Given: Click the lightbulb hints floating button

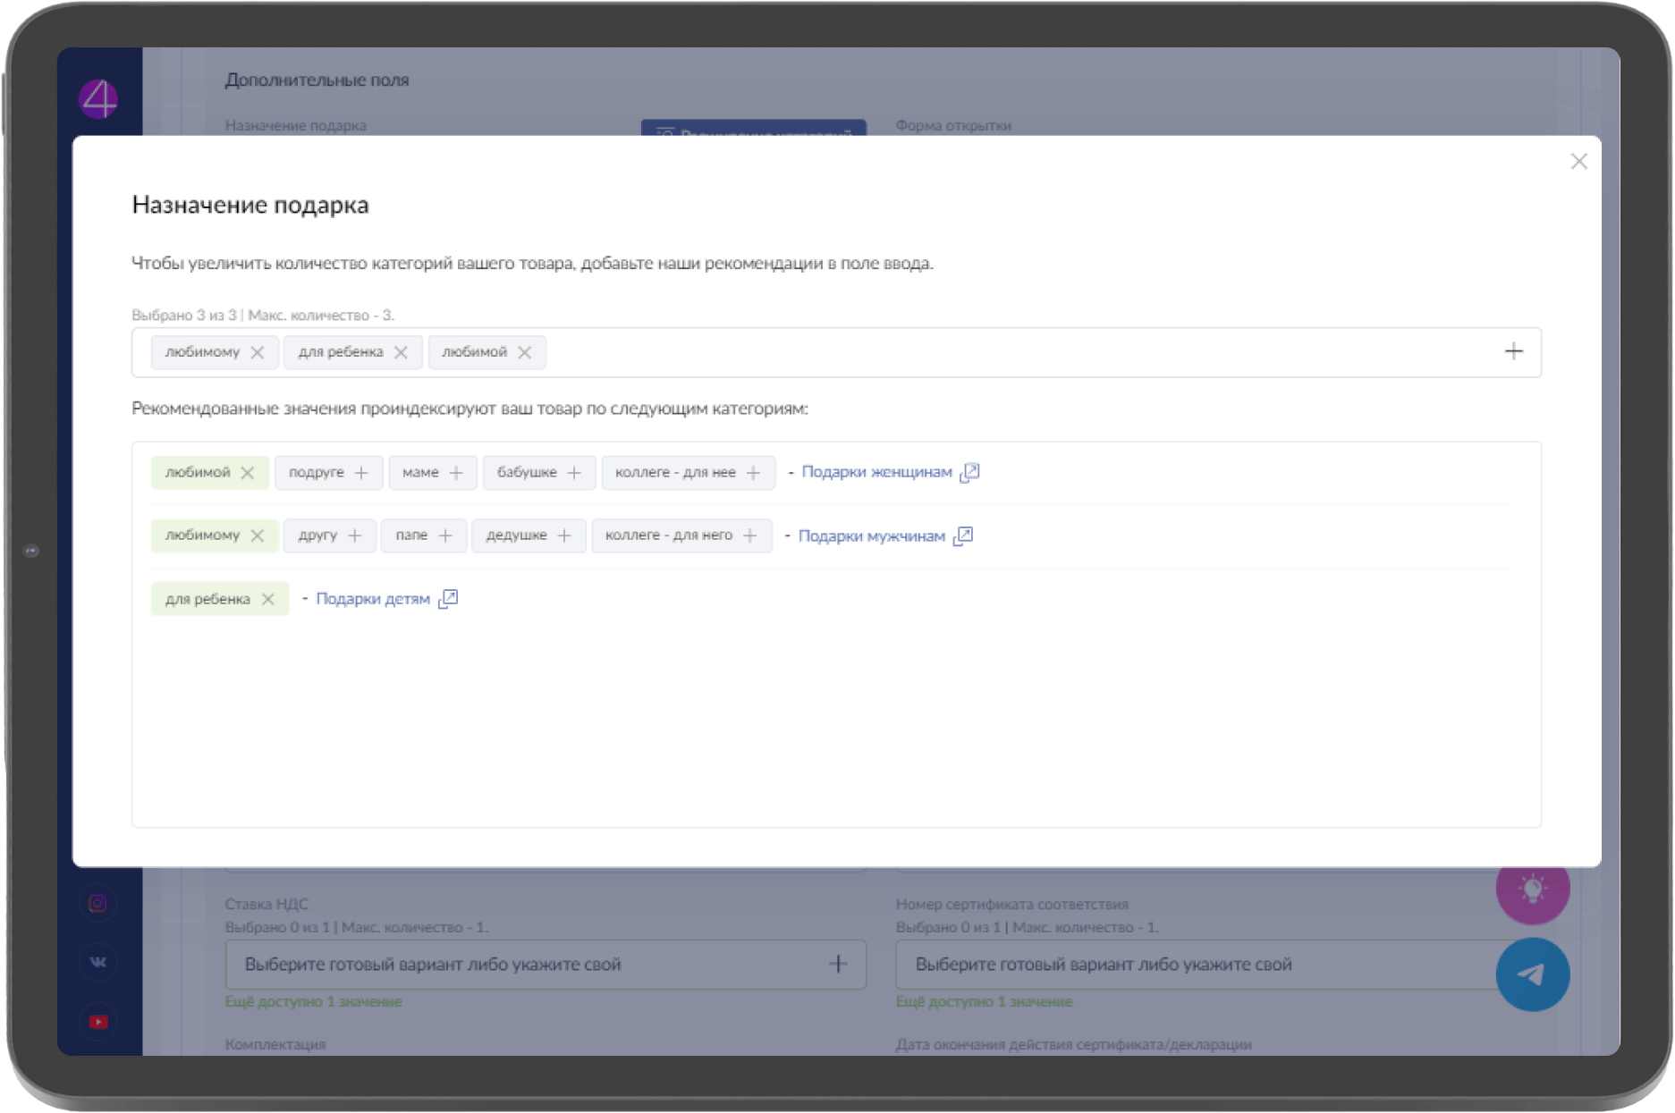Looking at the screenshot, I should tap(1532, 889).
